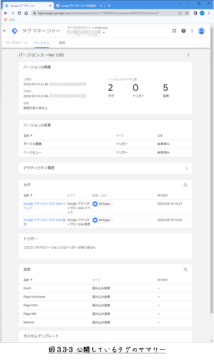Select the Referrer variable row
This screenshot has height=362, width=214.
[x=105, y=322]
